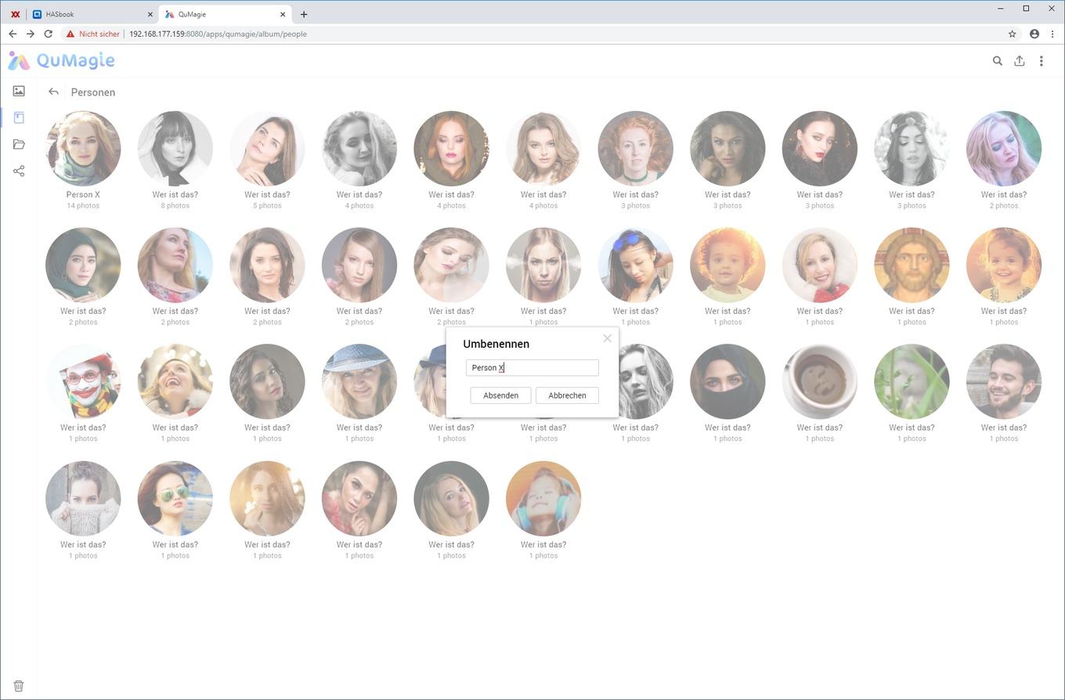Open the trash bin icon in the sidebar
The image size is (1065, 700).
point(19,686)
